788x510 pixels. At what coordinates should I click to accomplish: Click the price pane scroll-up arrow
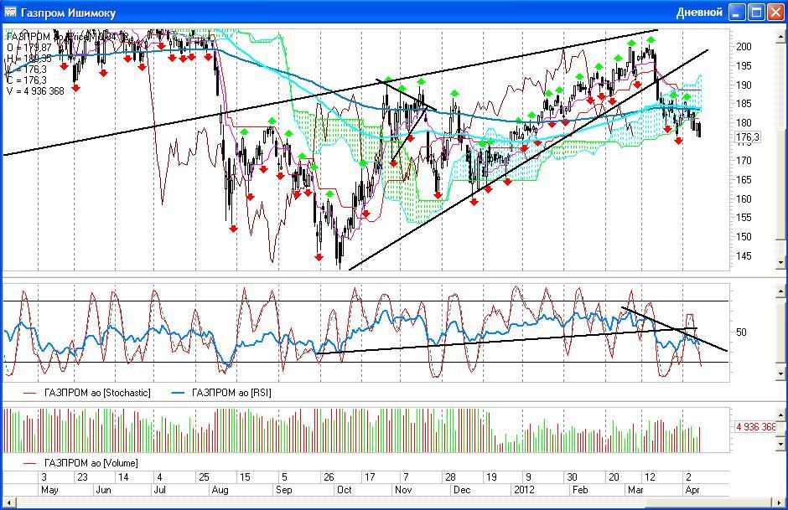point(780,37)
